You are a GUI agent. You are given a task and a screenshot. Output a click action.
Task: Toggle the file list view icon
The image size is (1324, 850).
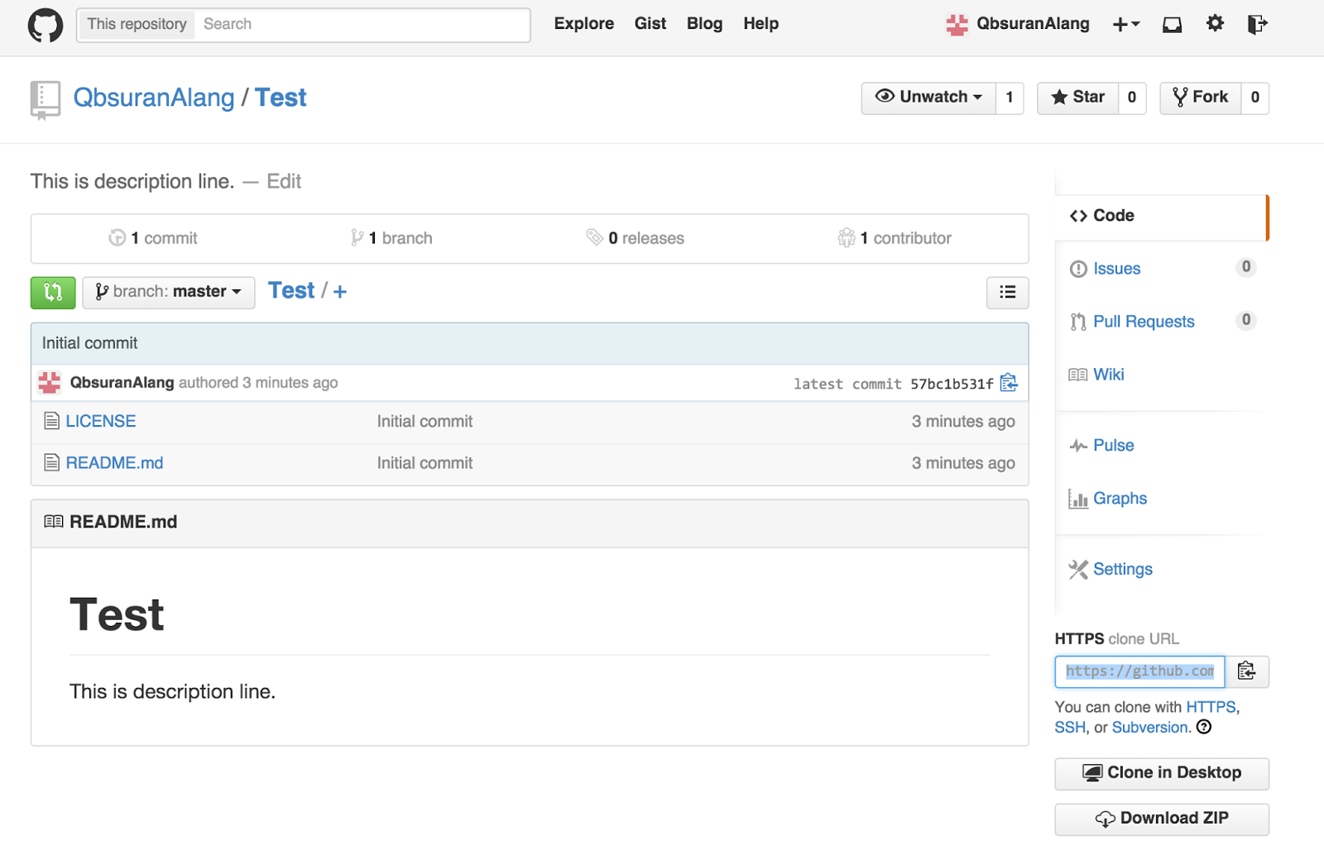coord(1007,293)
